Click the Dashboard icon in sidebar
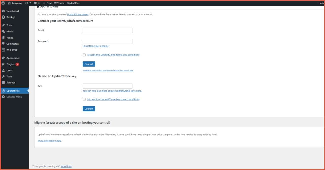This screenshot has height=170, width=325. coord(3,11)
